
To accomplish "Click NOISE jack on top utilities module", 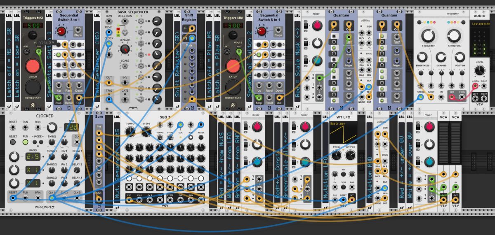I will point(361,97).
